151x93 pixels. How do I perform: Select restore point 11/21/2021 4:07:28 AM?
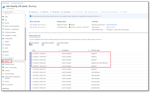point(89,79)
